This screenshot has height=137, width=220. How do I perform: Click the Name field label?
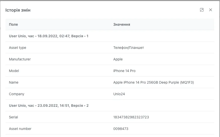point(14,82)
